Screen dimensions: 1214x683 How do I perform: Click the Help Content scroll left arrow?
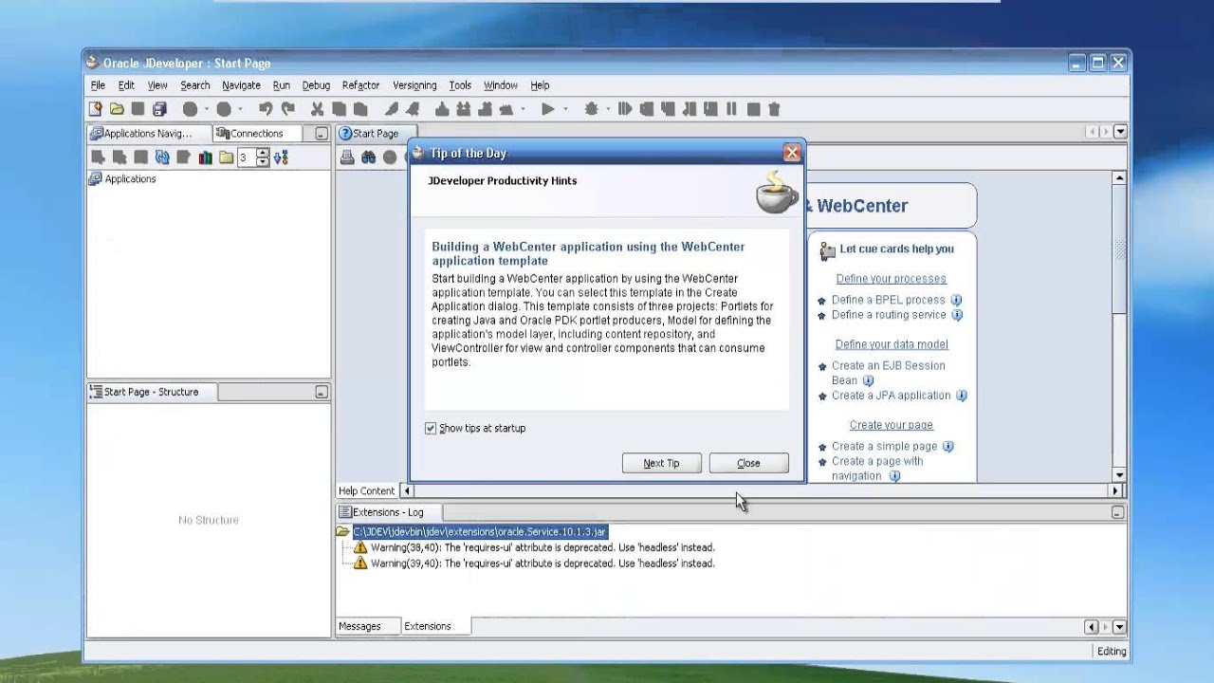point(407,490)
